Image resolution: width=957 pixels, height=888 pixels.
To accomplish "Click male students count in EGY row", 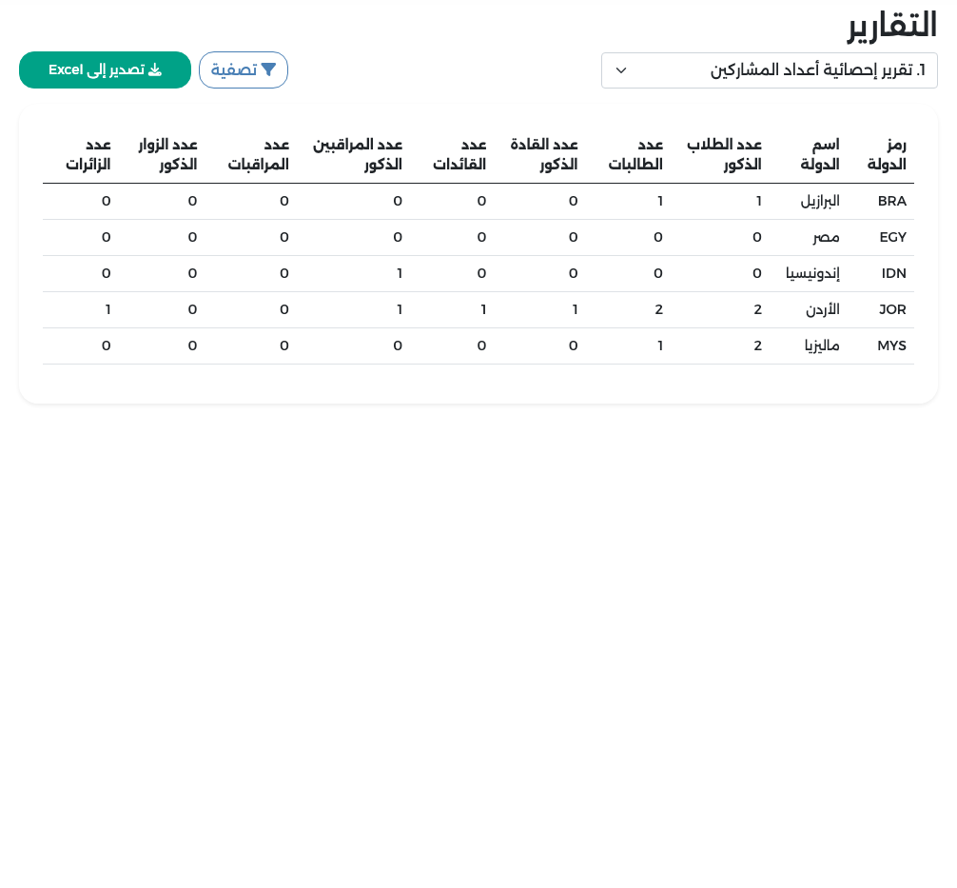I will pos(757,237).
